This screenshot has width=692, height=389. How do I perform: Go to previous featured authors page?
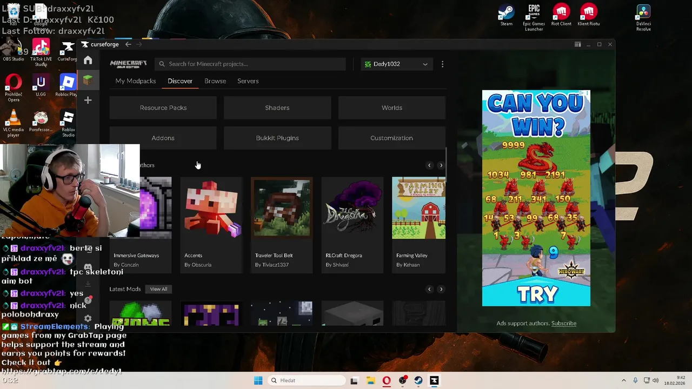(x=429, y=165)
